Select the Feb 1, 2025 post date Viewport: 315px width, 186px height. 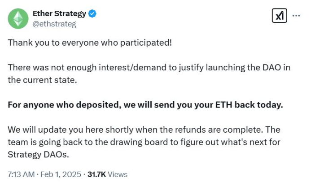pyautogui.click(x=61, y=174)
